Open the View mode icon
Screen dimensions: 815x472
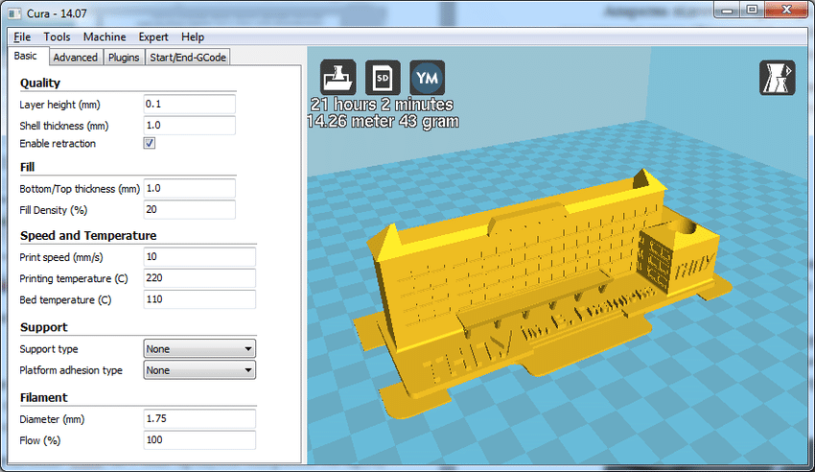(777, 78)
